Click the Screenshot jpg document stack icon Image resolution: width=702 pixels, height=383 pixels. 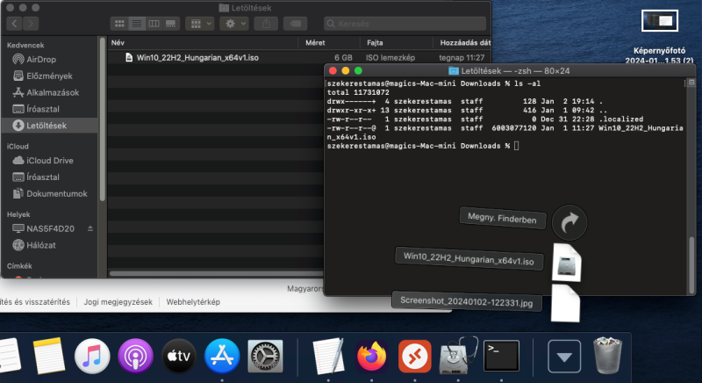pos(565,303)
